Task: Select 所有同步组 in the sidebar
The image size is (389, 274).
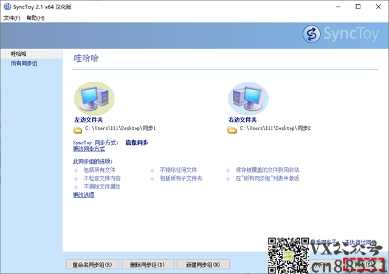Action: tap(24, 64)
